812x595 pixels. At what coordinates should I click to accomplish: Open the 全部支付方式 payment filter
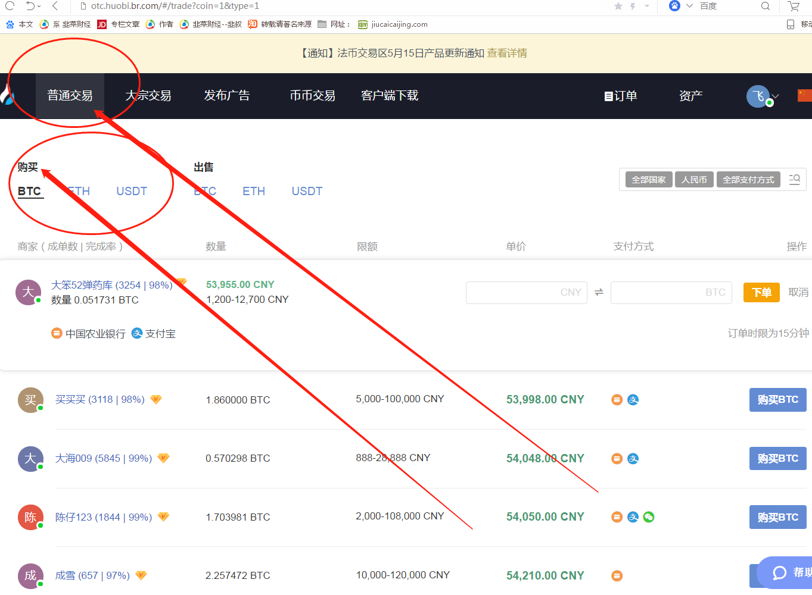click(x=748, y=179)
